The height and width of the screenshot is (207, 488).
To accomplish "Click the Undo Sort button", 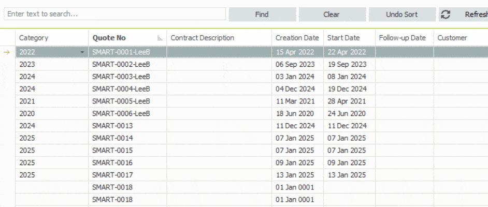I will (401, 14).
